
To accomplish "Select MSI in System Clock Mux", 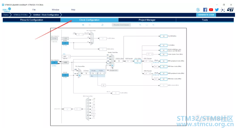I will pyautogui.click(x=112, y=56).
